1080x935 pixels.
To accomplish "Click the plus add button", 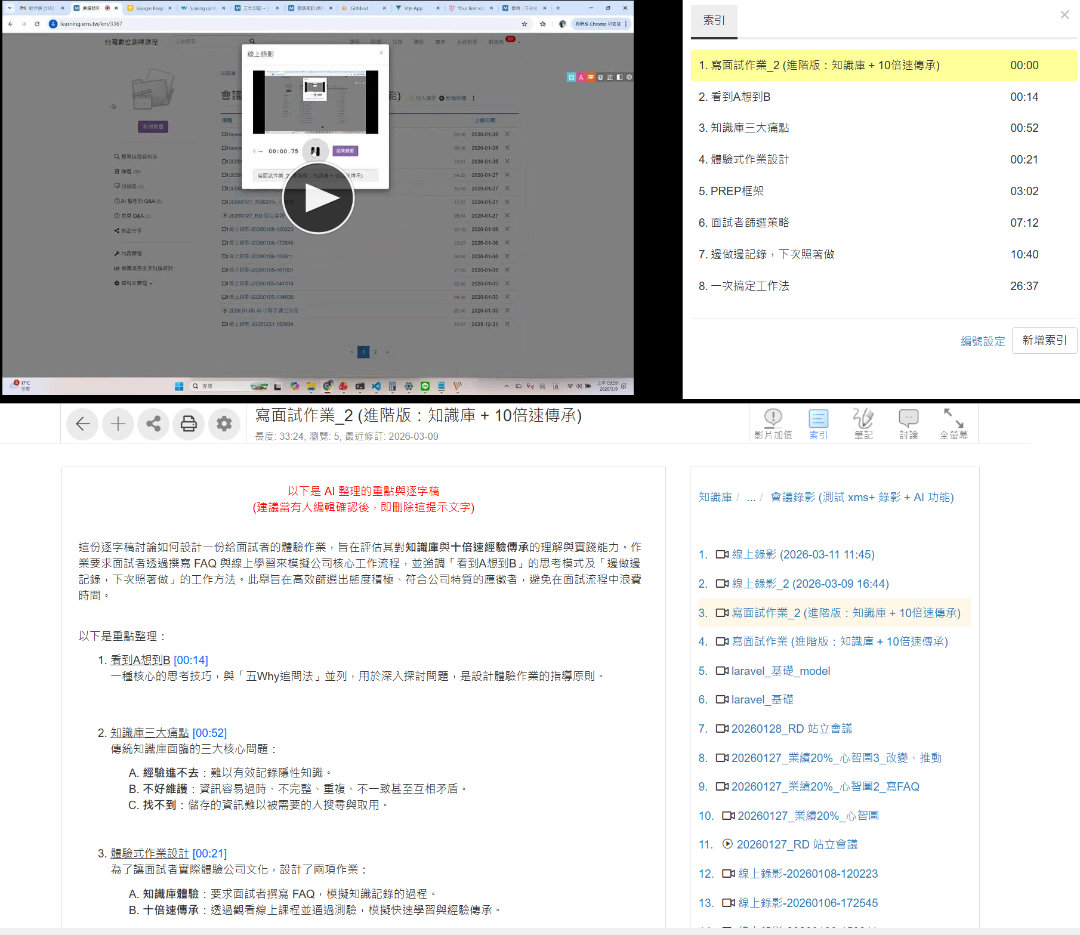I will tap(118, 424).
